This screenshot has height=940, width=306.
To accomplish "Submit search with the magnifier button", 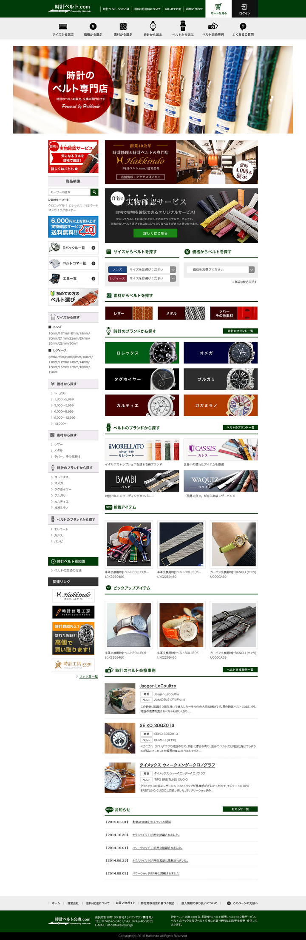I will [x=94, y=192].
